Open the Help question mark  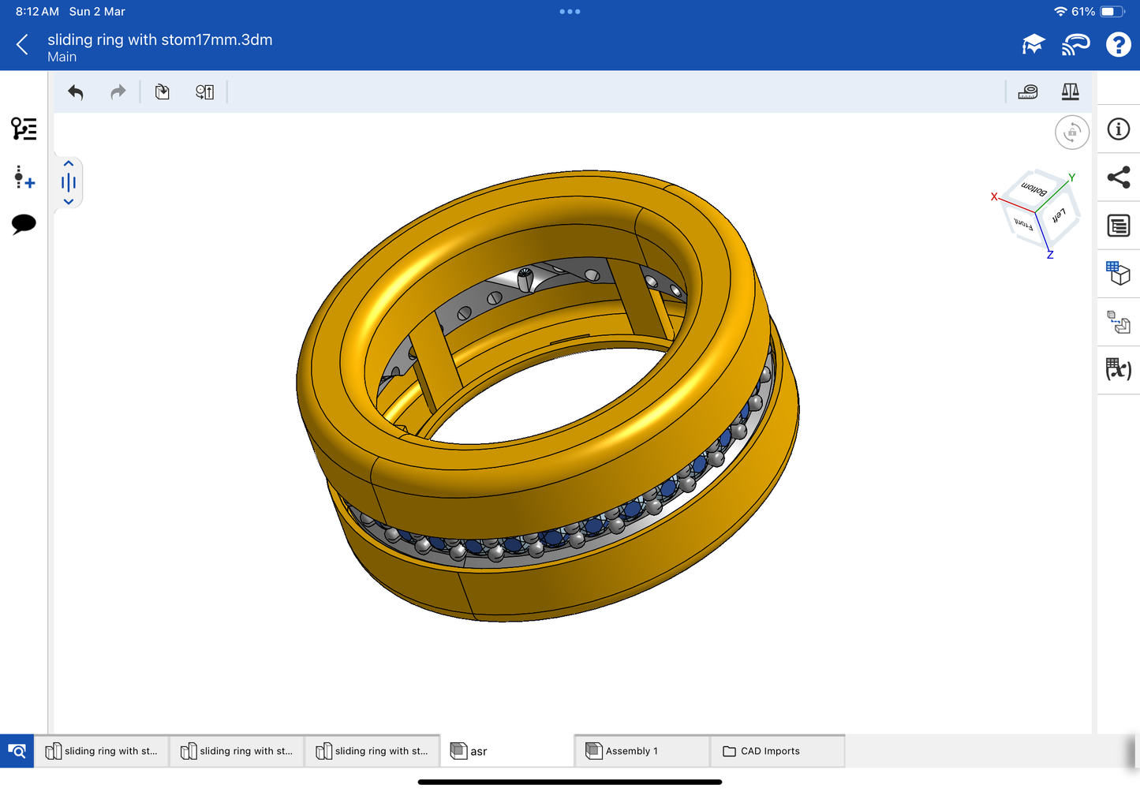coord(1118,45)
